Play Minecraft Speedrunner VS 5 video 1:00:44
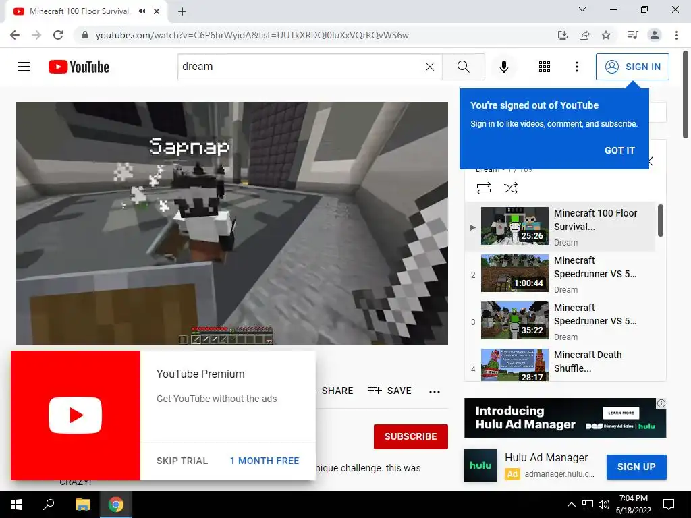The image size is (691, 518). (514, 273)
